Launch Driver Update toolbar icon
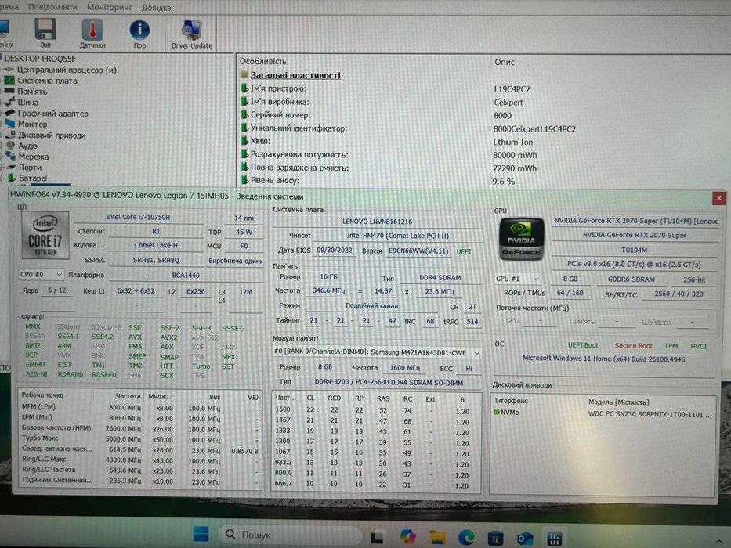This screenshot has width=731, height=548. pyautogui.click(x=192, y=34)
